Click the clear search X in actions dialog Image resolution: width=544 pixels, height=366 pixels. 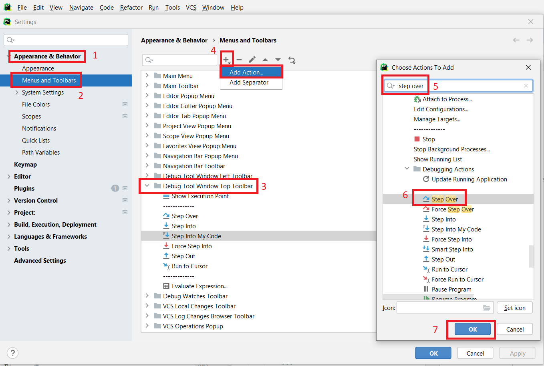click(526, 86)
